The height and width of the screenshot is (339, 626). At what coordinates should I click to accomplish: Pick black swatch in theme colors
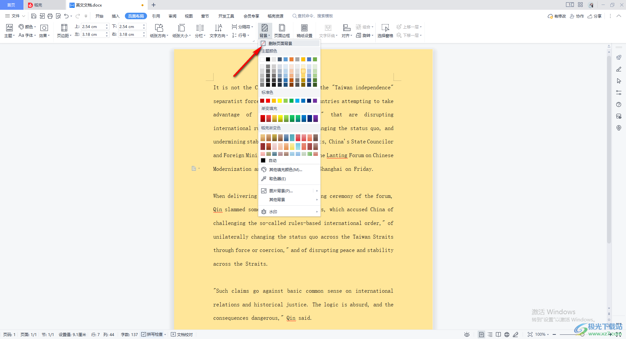coord(268,59)
